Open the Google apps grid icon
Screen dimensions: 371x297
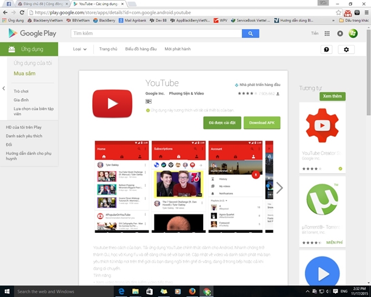click(327, 33)
